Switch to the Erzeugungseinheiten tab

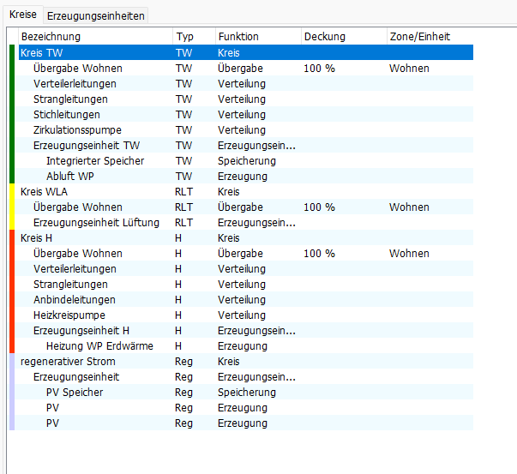point(95,16)
